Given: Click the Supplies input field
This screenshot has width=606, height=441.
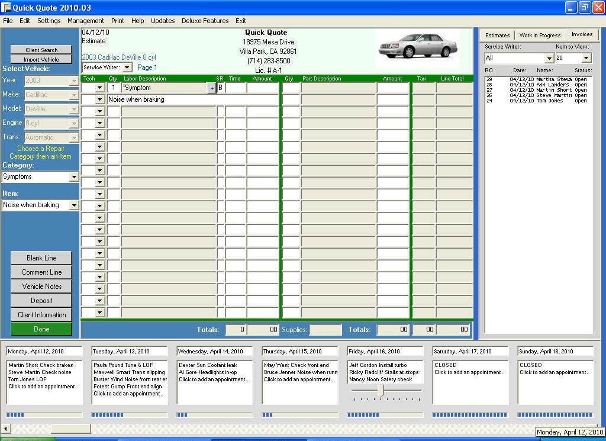Looking at the screenshot, I should [x=325, y=330].
